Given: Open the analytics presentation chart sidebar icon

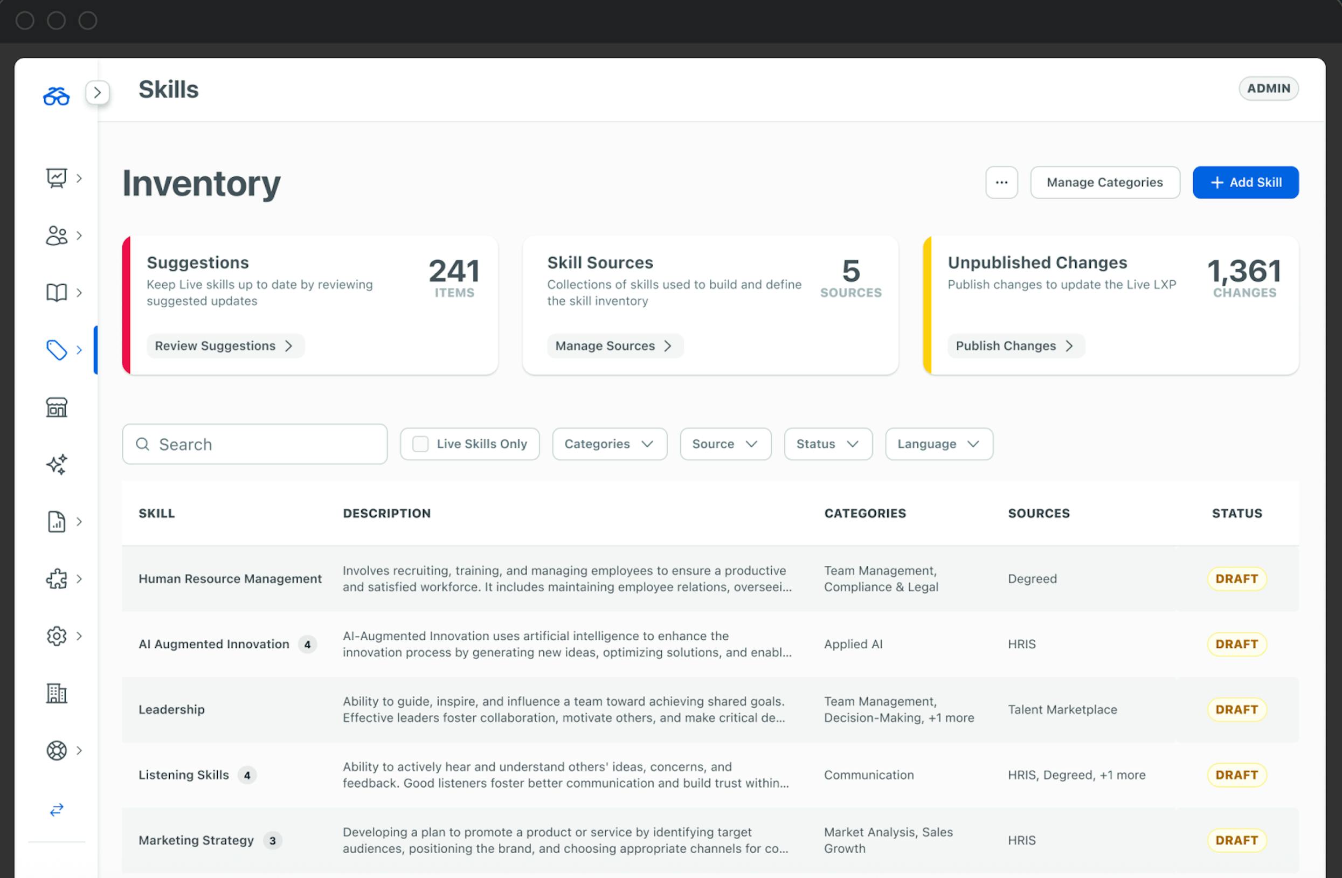Looking at the screenshot, I should (57, 178).
